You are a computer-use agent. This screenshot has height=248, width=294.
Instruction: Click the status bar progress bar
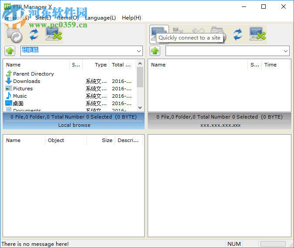coord(273,244)
